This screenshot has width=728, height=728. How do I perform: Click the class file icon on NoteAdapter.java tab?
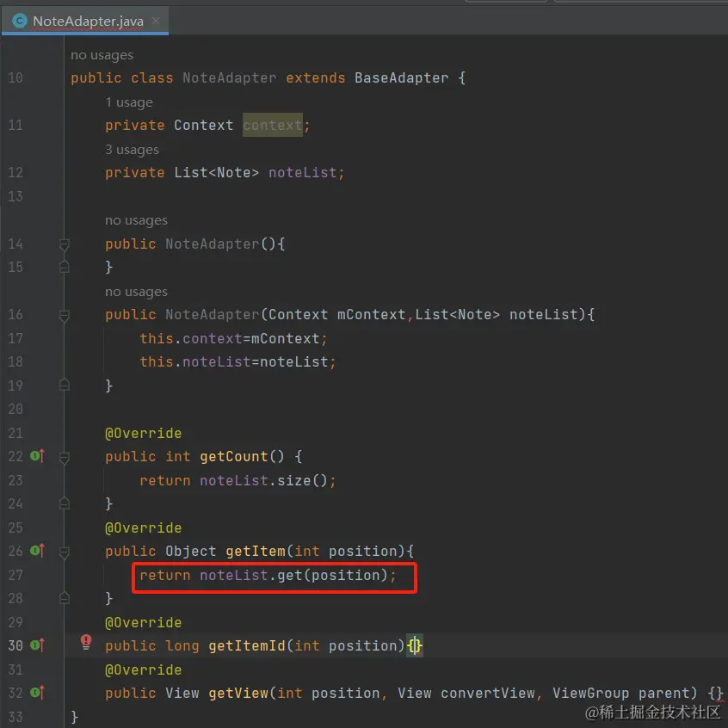[19, 21]
